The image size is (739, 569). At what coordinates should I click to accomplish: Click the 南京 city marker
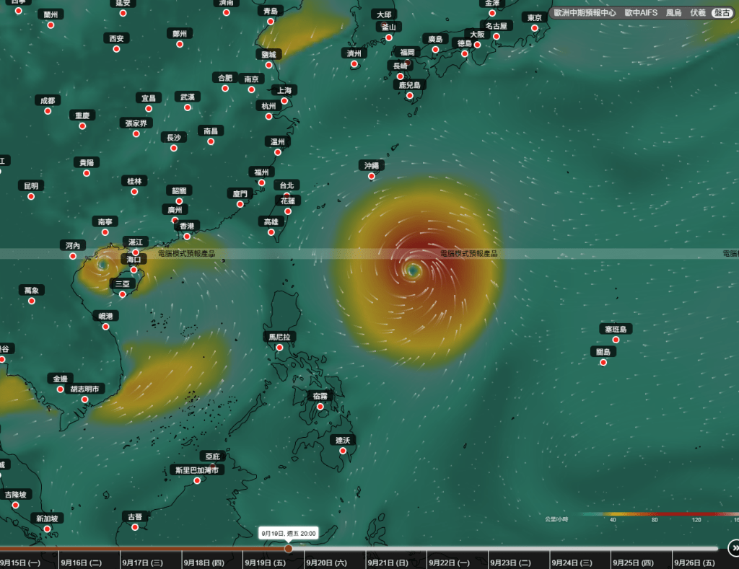coord(251,89)
